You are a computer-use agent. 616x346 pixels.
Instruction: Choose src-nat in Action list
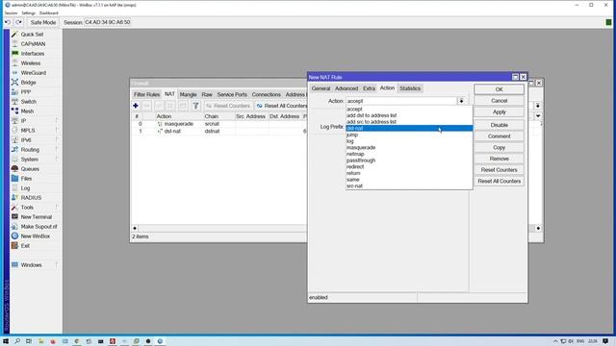pyautogui.click(x=409, y=185)
